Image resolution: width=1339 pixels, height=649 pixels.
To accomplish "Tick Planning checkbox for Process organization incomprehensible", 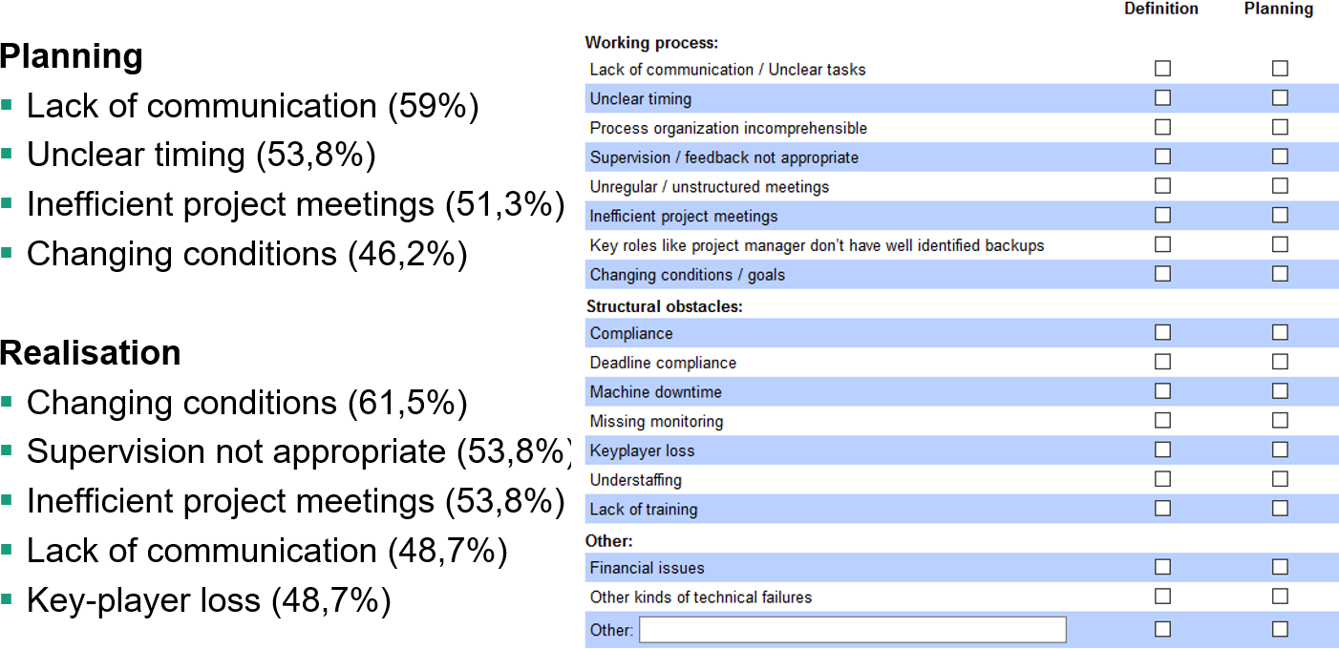I will pyautogui.click(x=1280, y=127).
